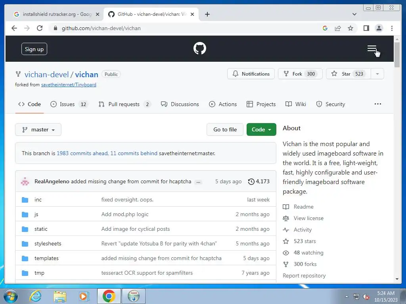Click the Notifications button
This screenshot has width=406, height=304.
pyautogui.click(x=251, y=74)
